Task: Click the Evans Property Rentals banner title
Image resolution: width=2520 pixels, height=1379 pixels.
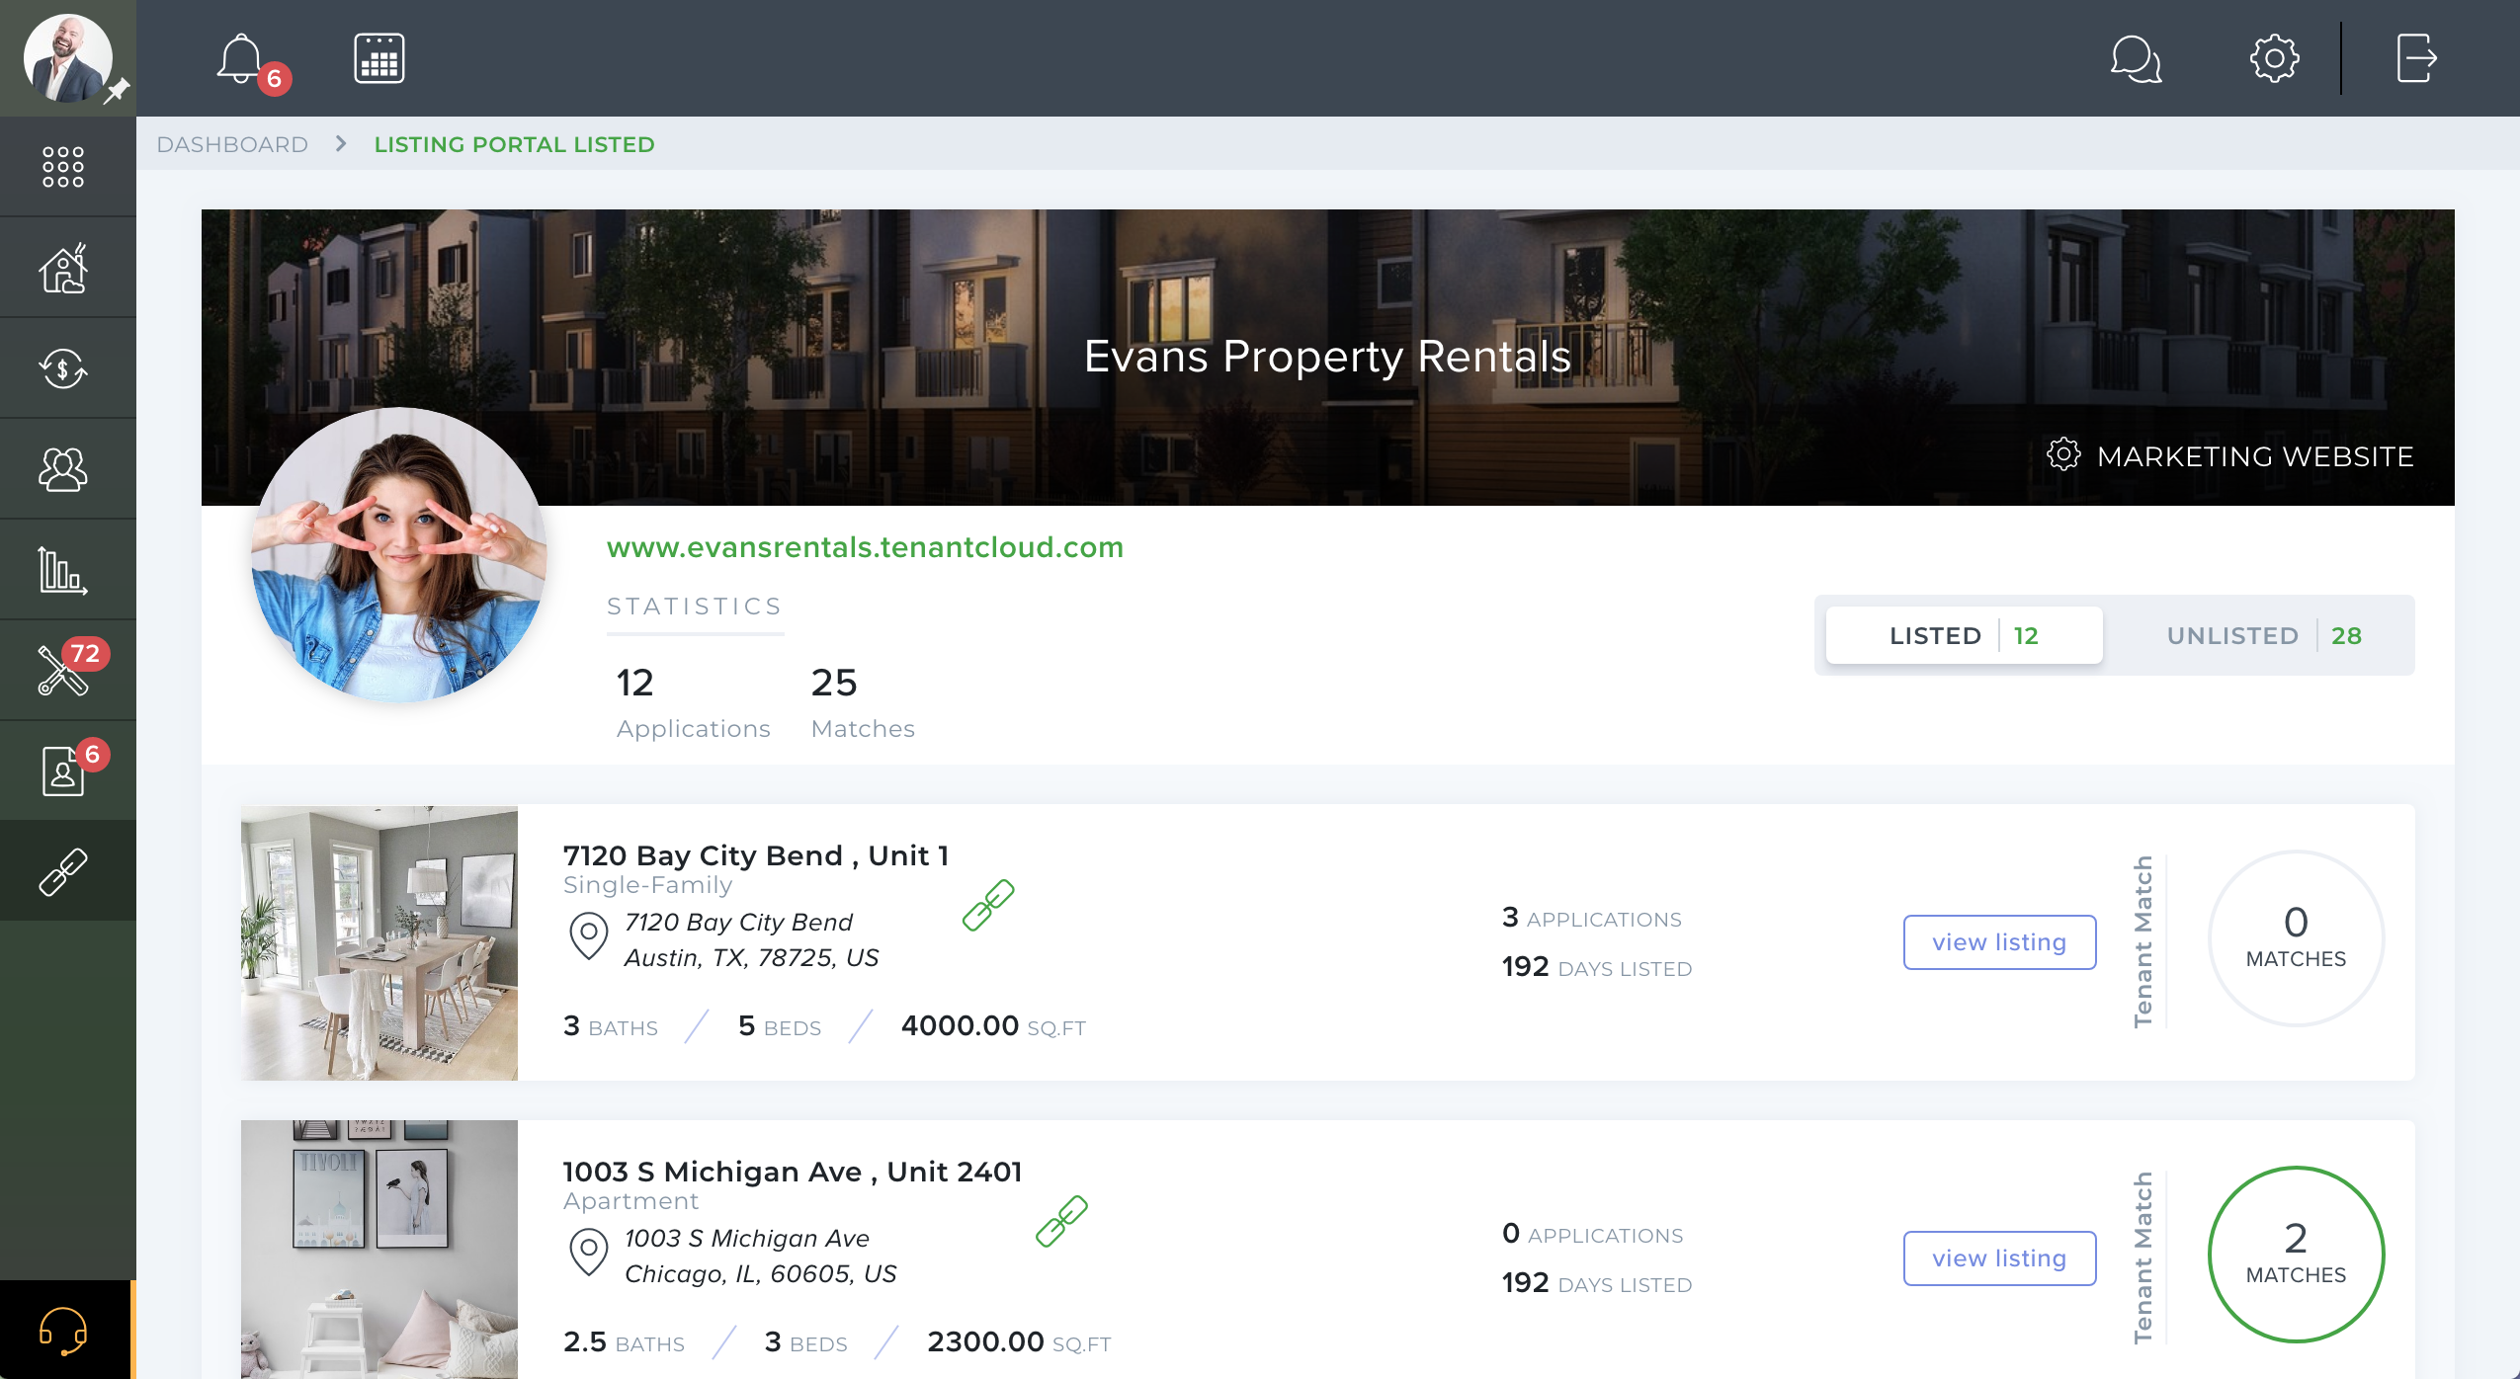Action: click(1327, 356)
